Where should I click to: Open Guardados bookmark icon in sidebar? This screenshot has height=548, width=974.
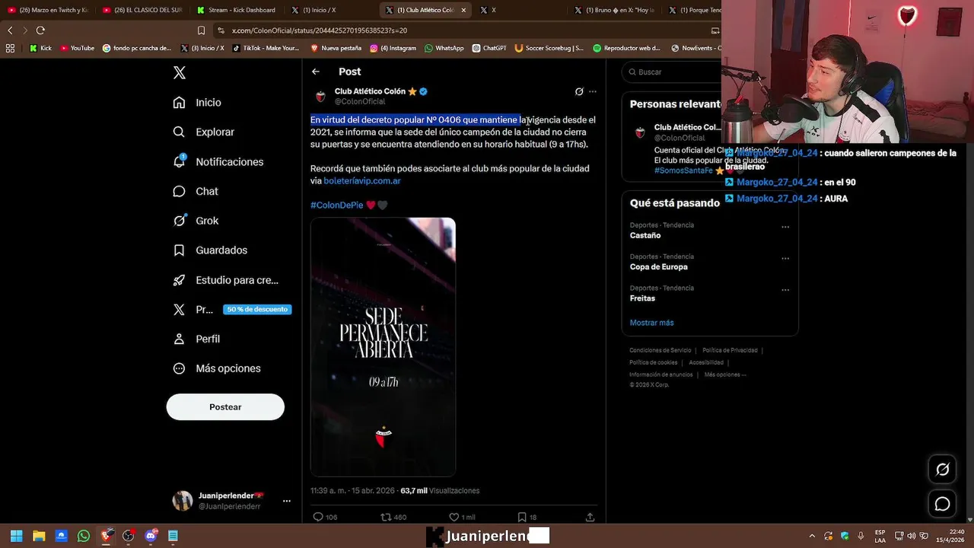179,250
